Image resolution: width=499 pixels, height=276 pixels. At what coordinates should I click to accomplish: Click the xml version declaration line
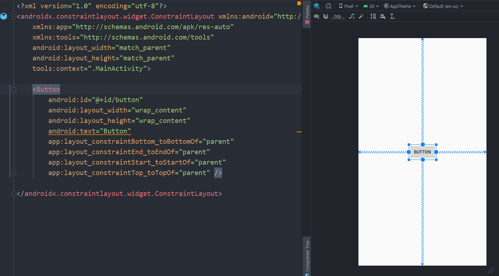[92, 6]
